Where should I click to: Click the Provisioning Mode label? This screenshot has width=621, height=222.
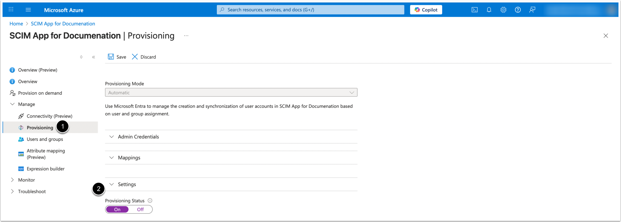point(124,84)
